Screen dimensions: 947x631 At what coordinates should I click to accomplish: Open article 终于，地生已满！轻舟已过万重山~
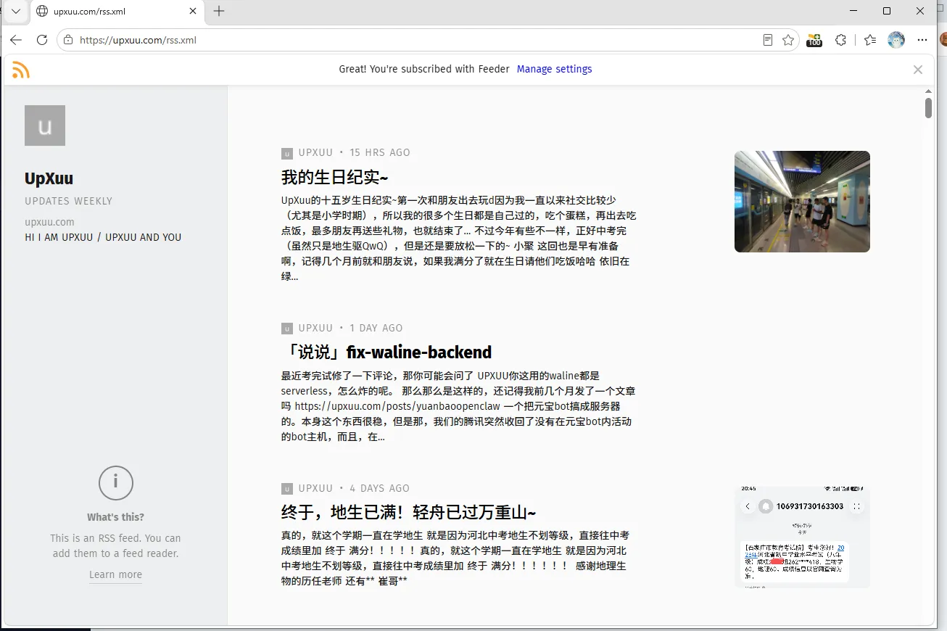click(x=409, y=512)
